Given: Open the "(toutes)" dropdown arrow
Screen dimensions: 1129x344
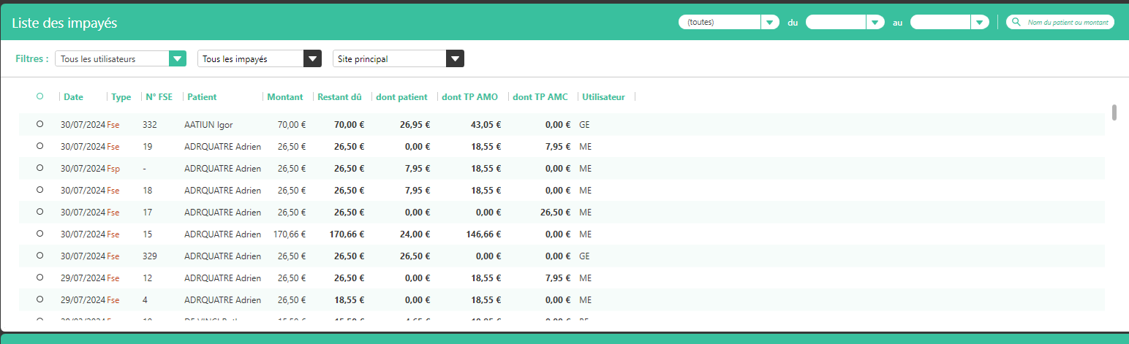Looking at the screenshot, I should click(x=770, y=23).
